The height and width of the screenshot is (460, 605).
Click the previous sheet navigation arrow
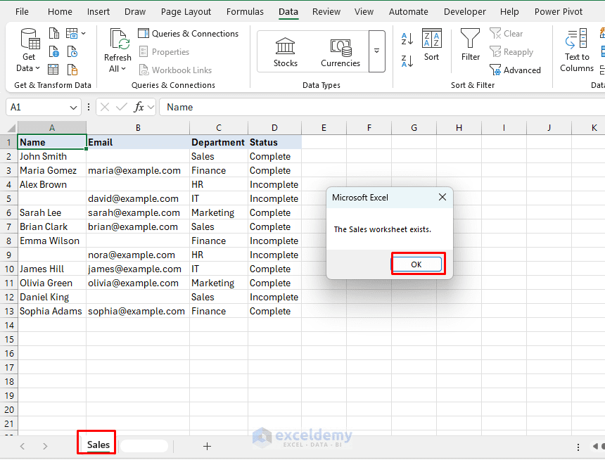click(x=23, y=447)
